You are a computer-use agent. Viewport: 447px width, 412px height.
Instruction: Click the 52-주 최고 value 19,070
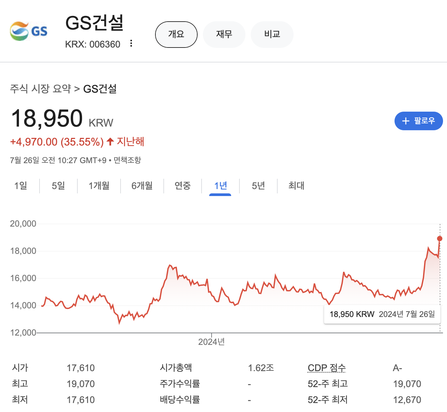407,384
